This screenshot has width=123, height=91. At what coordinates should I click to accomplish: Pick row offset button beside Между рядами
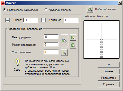[x=73, y=38]
